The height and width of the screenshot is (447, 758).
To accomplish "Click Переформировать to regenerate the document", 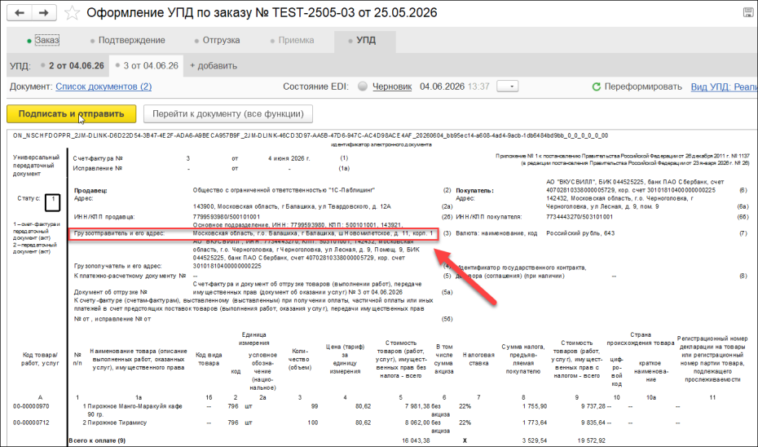I will tap(643, 86).
